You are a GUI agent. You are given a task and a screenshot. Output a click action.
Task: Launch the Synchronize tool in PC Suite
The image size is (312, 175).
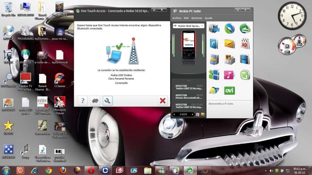tap(229, 29)
